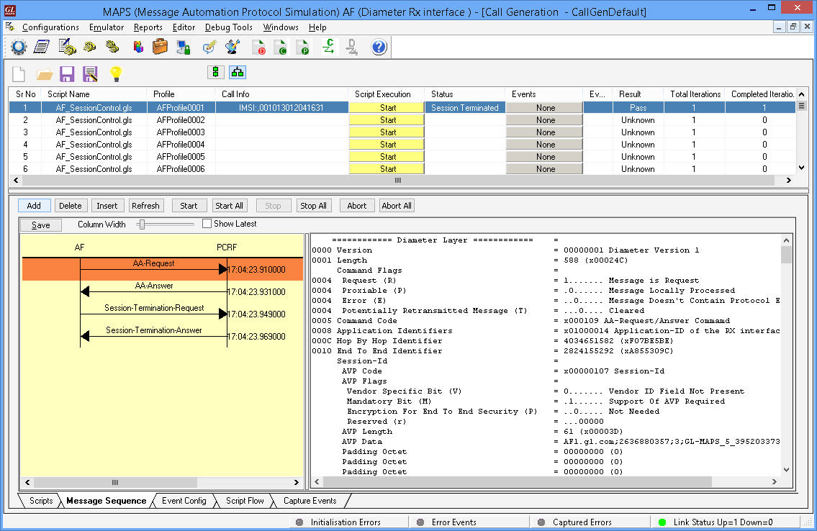
Task: Select the Message Sequence tab
Action: point(107,501)
